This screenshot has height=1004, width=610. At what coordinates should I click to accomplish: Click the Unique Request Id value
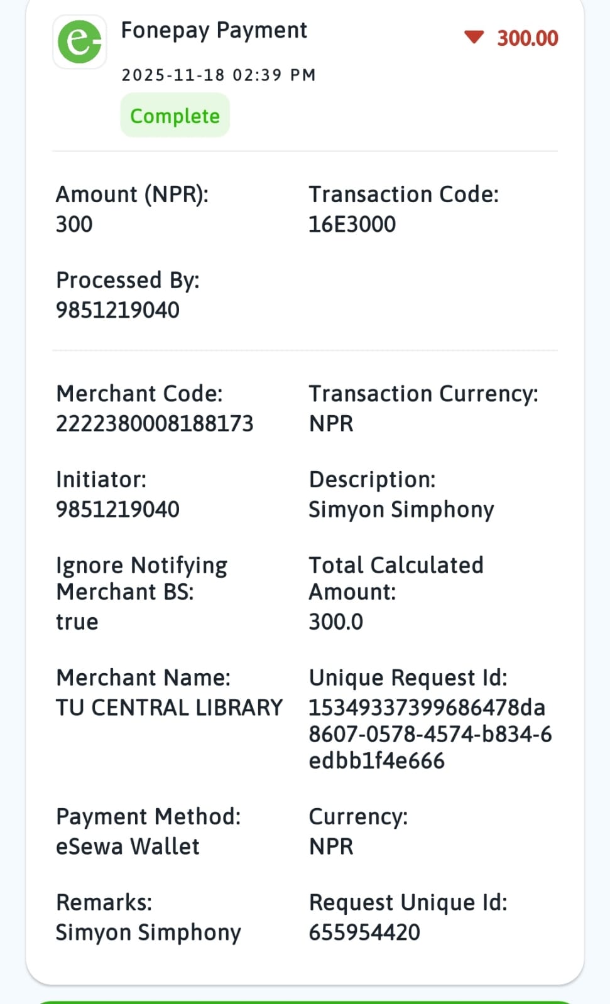(430, 734)
